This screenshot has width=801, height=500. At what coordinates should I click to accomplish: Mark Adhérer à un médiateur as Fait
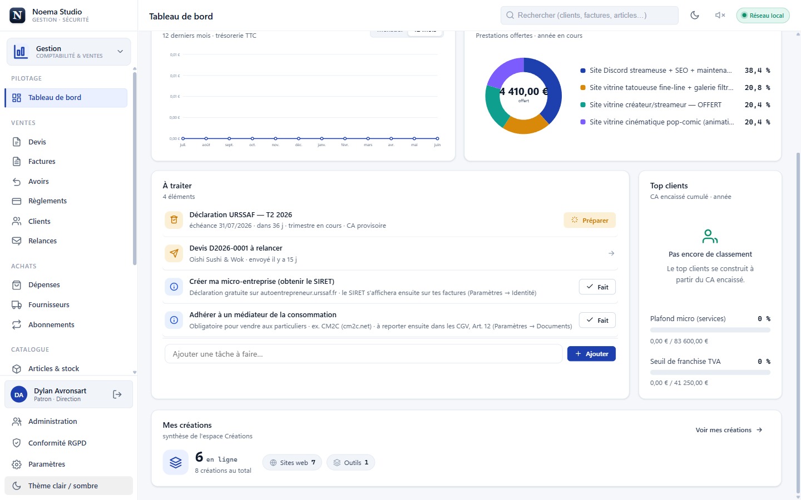598,321
